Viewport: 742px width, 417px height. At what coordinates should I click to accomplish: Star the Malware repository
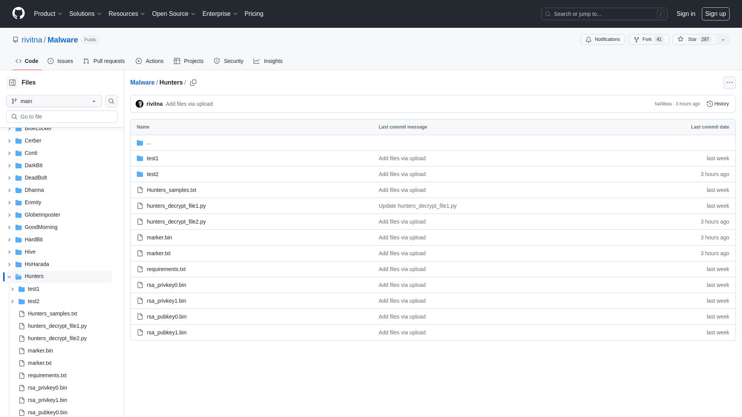click(694, 39)
